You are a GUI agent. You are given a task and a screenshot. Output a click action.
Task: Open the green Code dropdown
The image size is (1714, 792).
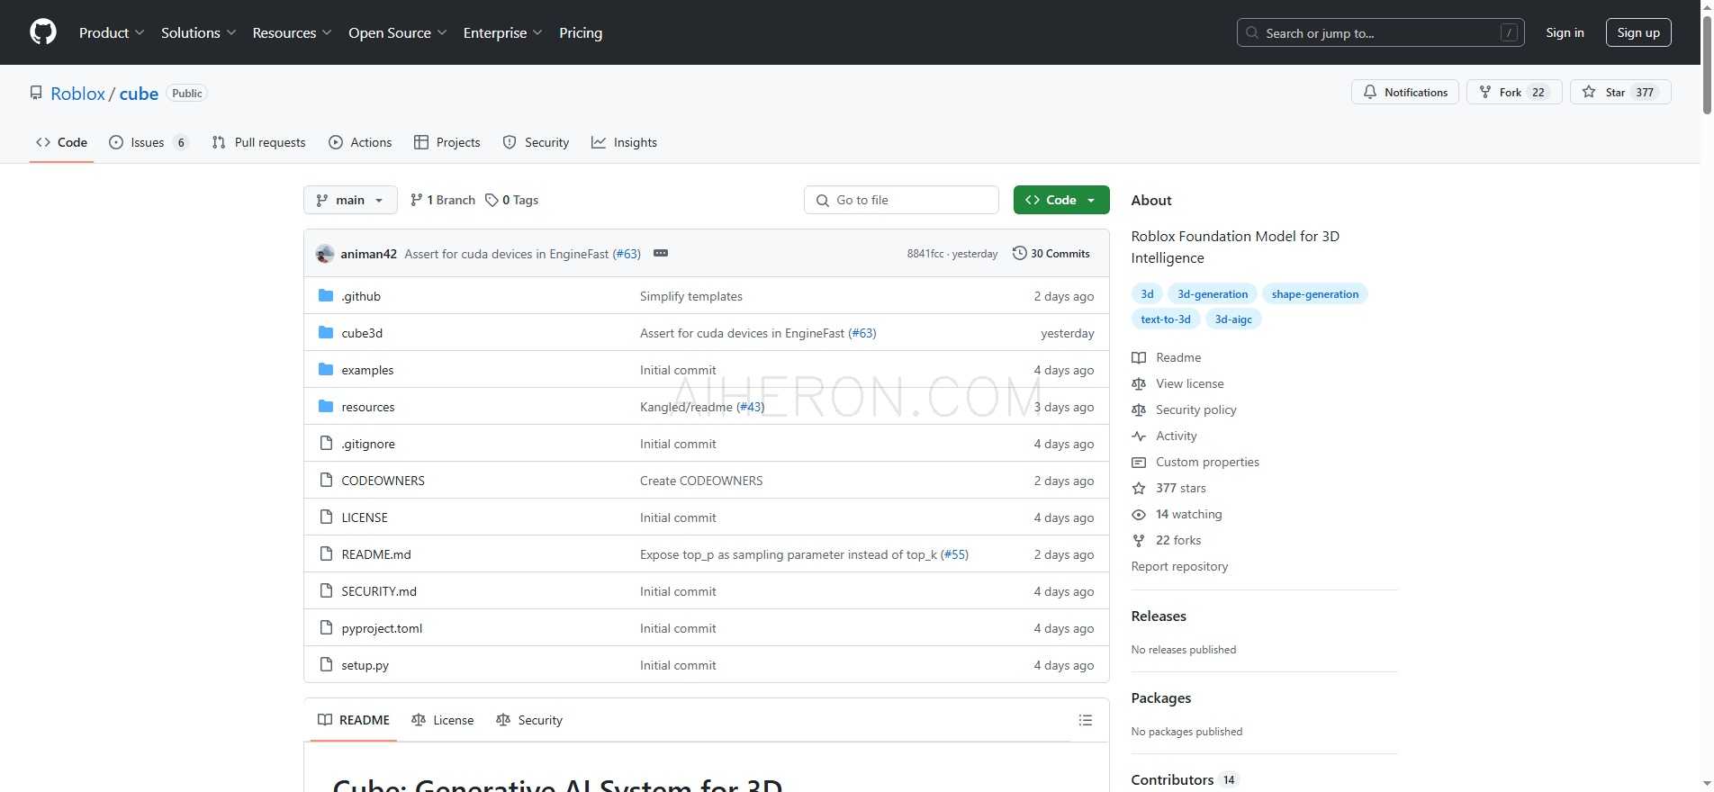[1061, 200]
